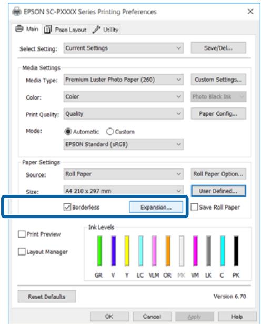Viewport: 262px width, 324px height.
Task: Close the Printing Preferences dialog
Action: point(250,12)
